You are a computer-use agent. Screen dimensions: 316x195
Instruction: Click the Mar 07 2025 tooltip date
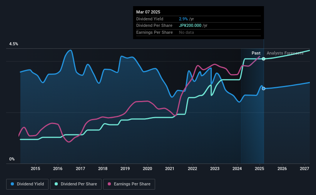(148, 12)
